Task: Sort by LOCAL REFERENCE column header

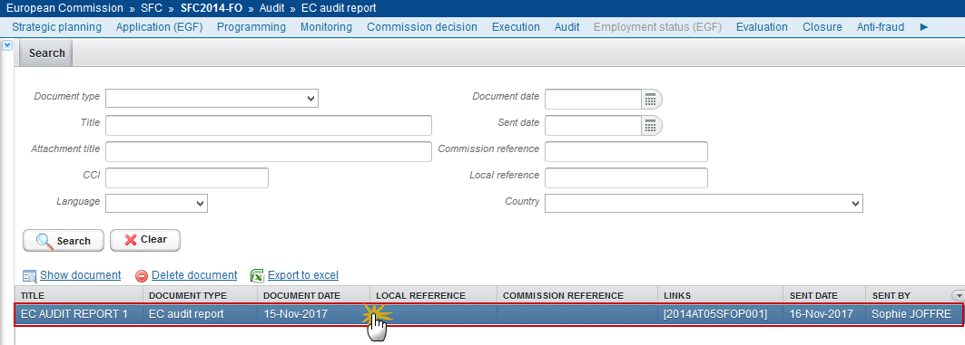Action: (433, 295)
